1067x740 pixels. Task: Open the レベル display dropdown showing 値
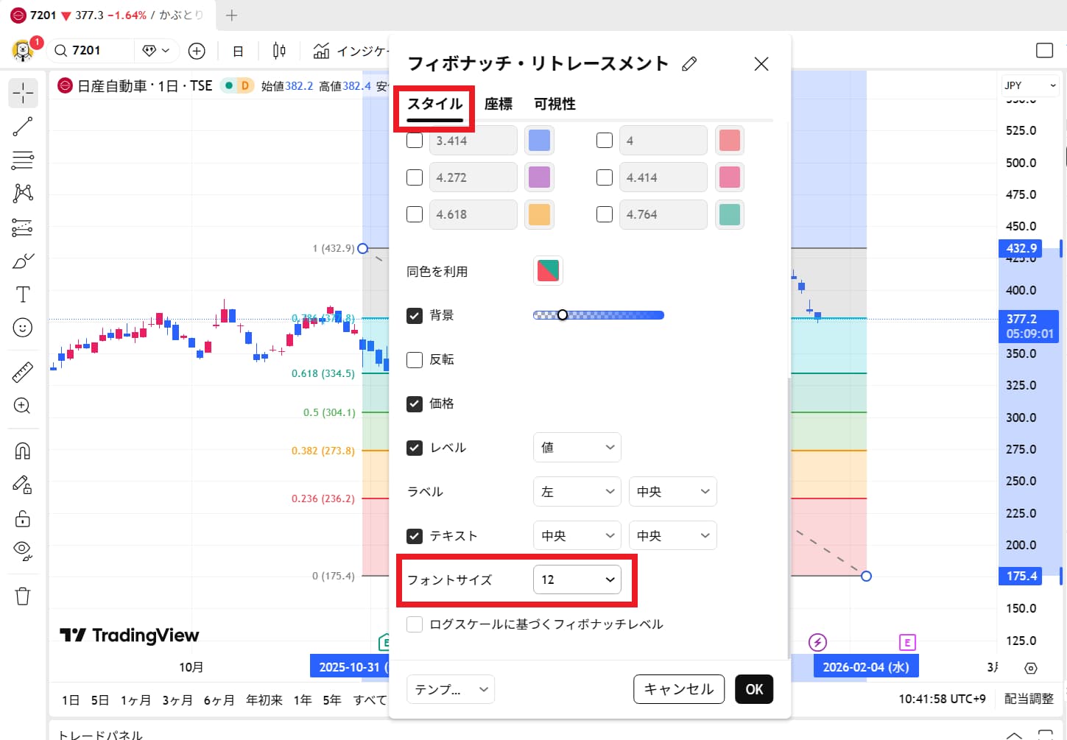[x=577, y=447]
